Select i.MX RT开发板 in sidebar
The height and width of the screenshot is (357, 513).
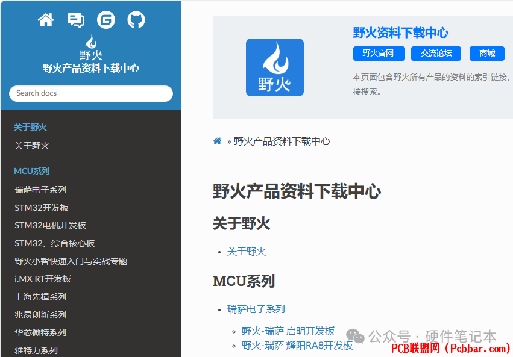coord(43,279)
